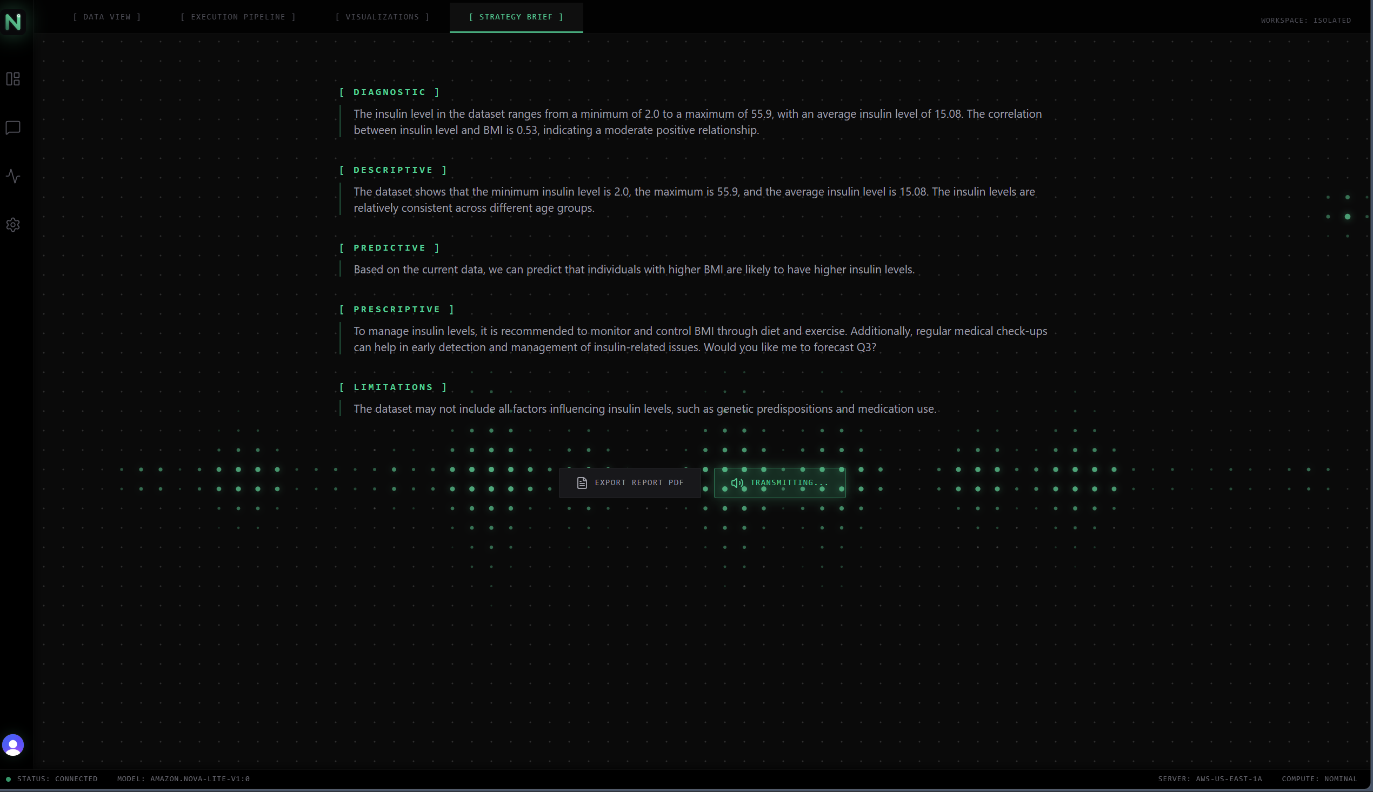
Task: Click the Server AWS-US-EAST-1A label
Action: (1209, 778)
